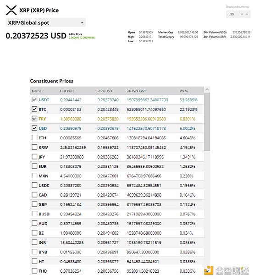Uncheck the USD constituent checkbox

(34, 128)
